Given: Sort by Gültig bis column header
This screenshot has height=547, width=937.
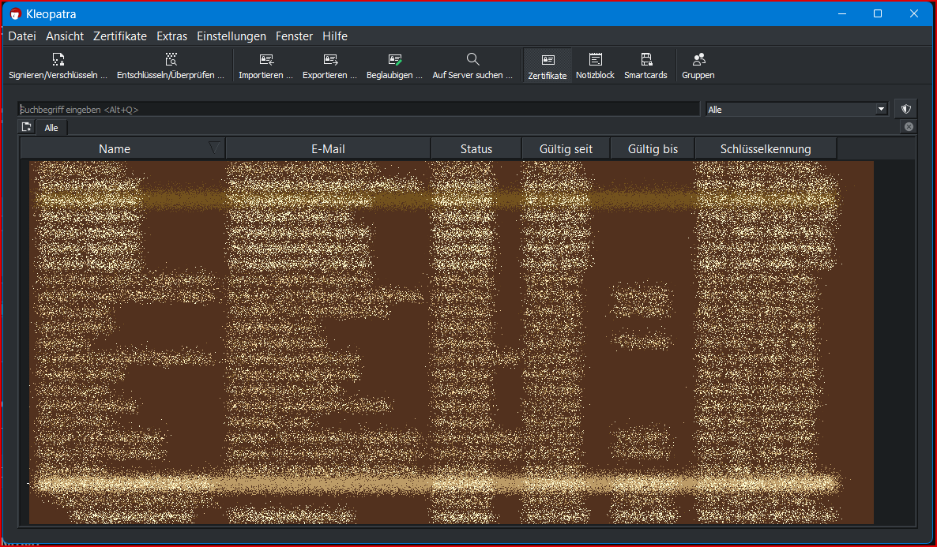Looking at the screenshot, I should pyautogui.click(x=653, y=148).
